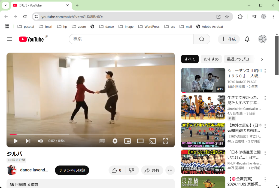Open the tab search dropdown arrow

(x=5, y=5)
